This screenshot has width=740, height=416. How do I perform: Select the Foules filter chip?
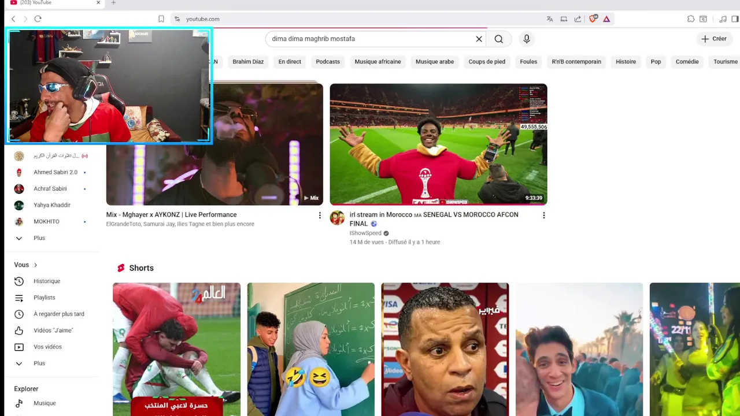coord(528,61)
